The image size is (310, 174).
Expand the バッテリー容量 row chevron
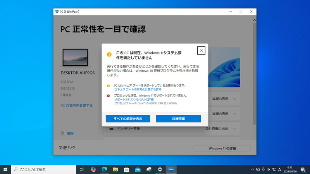(x=234, y=129)
